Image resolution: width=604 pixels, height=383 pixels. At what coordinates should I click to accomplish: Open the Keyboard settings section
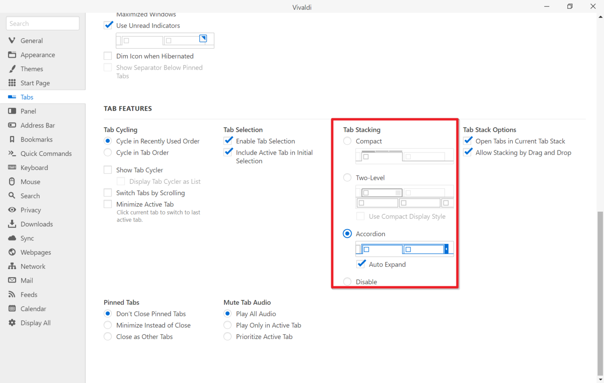(34, 167)
